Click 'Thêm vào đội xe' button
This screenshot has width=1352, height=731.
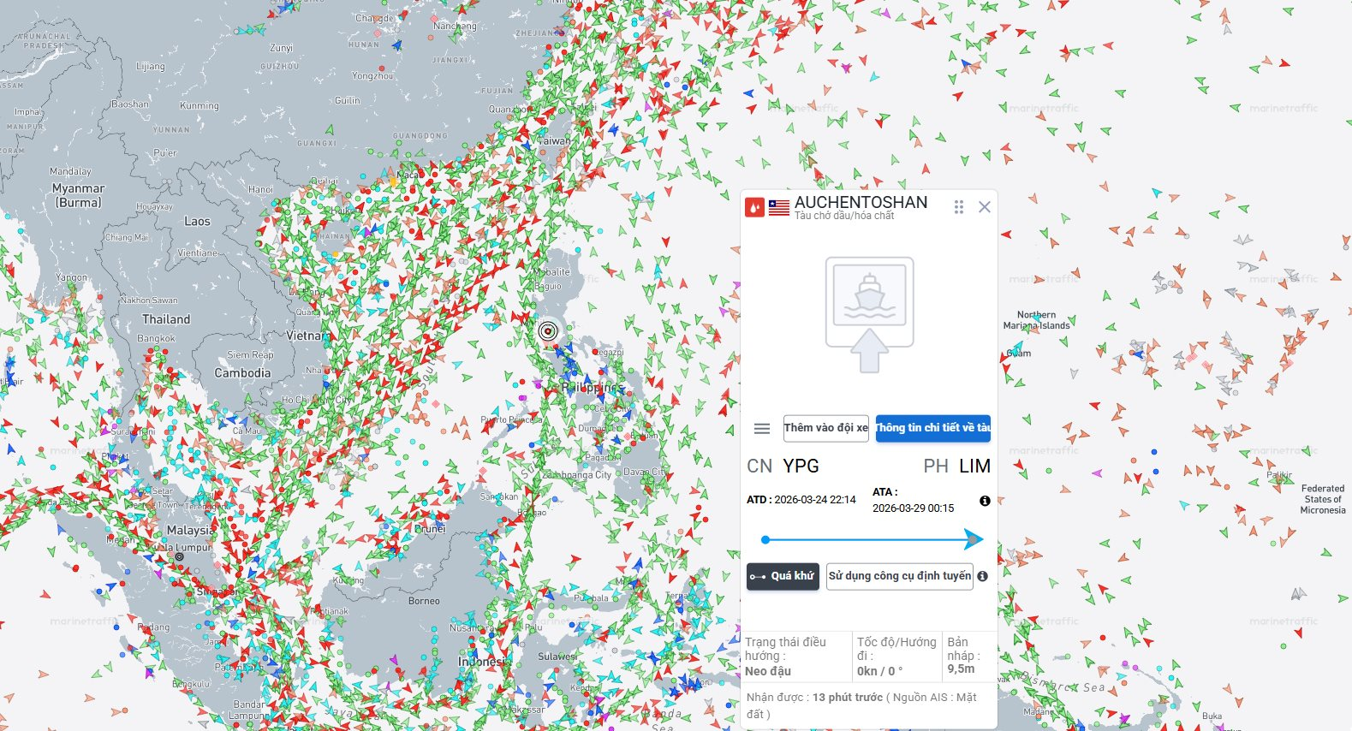[x=825, y=428]
